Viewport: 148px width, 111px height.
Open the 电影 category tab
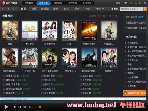(x=34, y=9)
